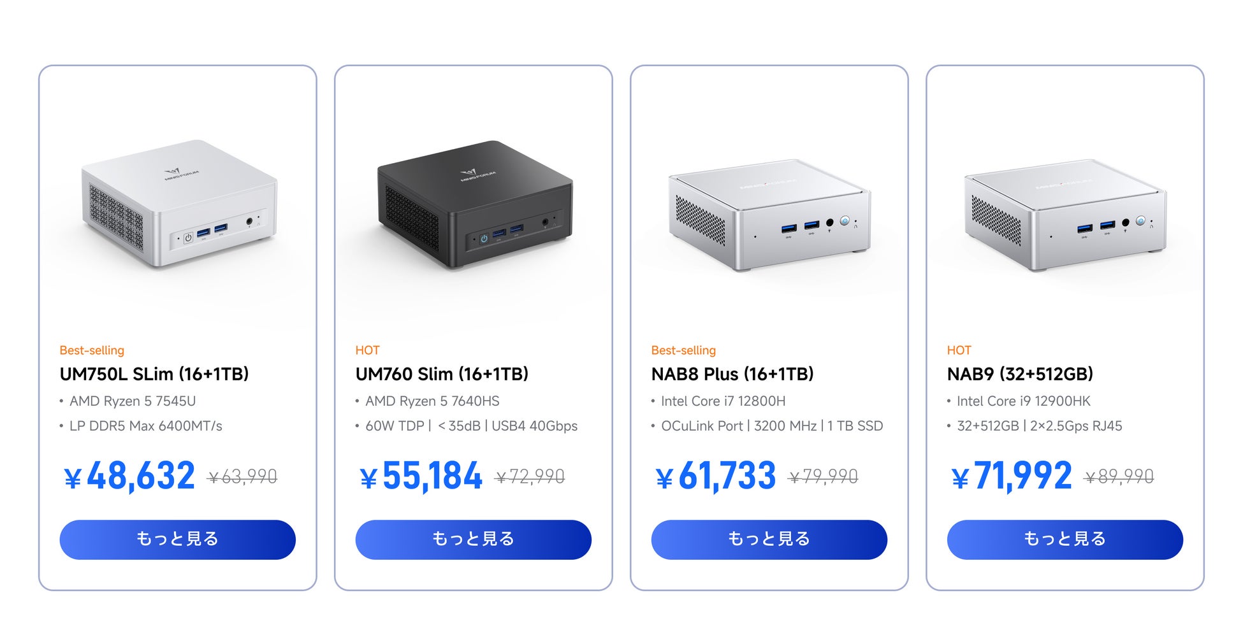Open もっと見る for UM750L SLim

[178, 539]
